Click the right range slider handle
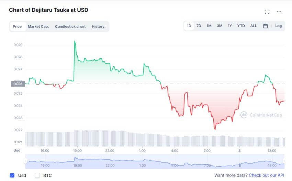The height and width of the screenshot is (181, 292). point(284,161)
